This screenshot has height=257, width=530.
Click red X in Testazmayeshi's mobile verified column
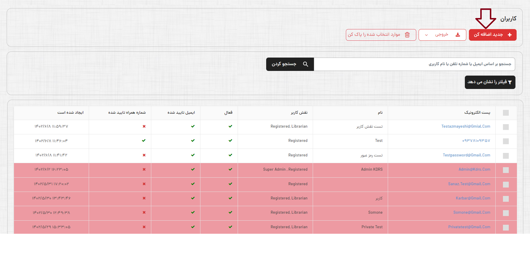coord(144,126)
